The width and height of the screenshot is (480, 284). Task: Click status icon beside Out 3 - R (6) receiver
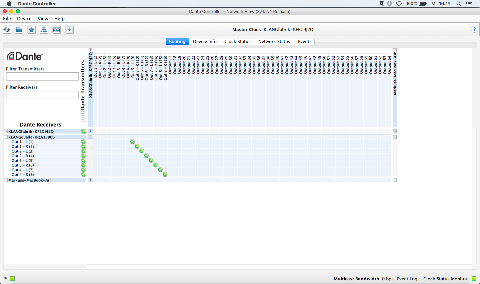(84, 165)
